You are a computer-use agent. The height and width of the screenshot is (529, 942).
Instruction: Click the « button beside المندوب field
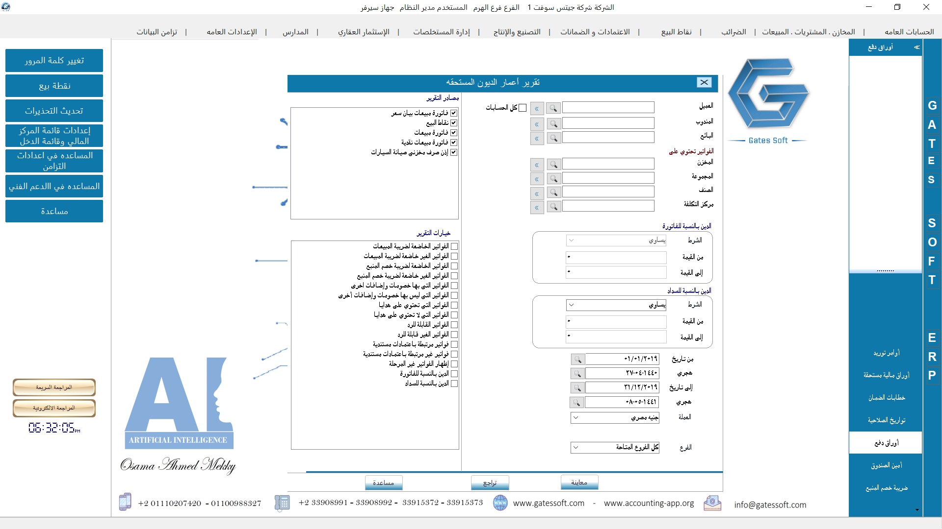click(x=537, y=124)
